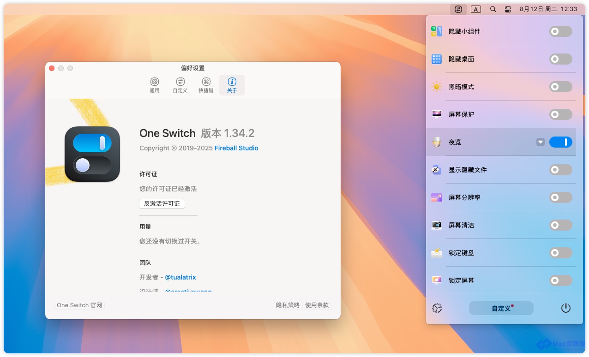The image size is (589, 357).
Task: Click the 黑暗模式 label
Action: 461,87
